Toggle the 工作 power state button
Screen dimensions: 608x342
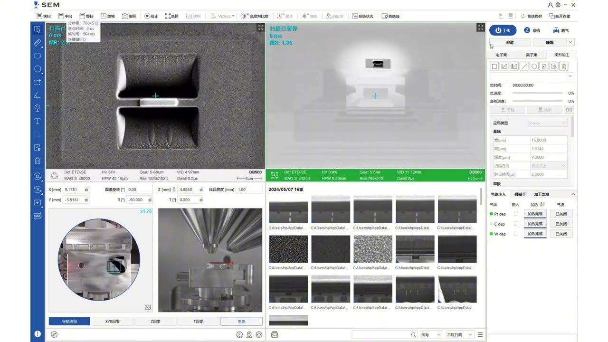pyautogui.click(x=503, y=30)
